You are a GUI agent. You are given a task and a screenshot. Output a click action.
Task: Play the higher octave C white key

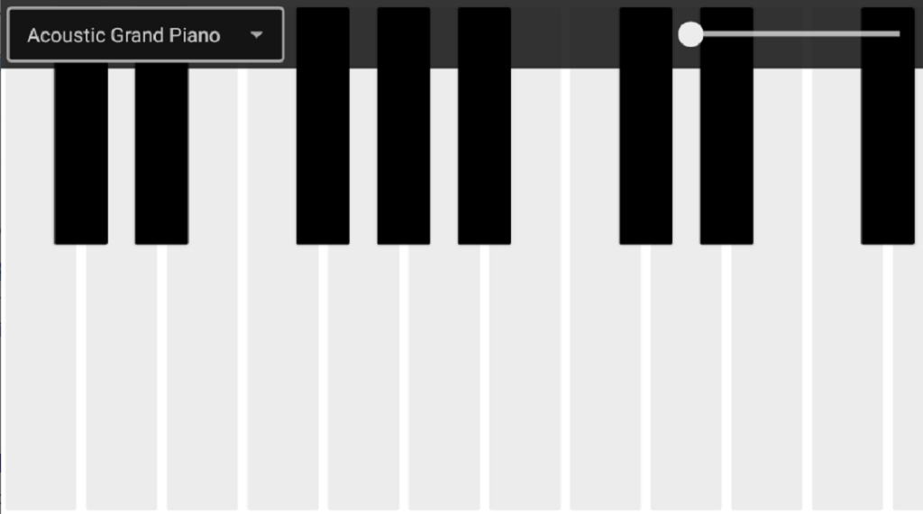[606, 376]
